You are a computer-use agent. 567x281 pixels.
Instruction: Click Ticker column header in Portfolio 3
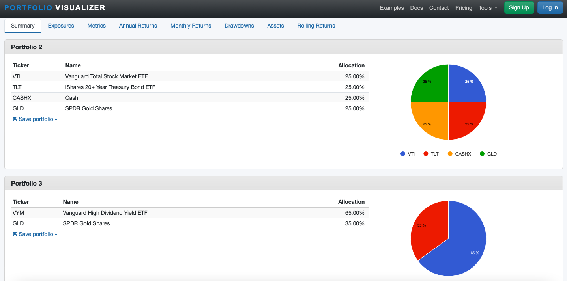pyautogui.click(x=21, y=202)
